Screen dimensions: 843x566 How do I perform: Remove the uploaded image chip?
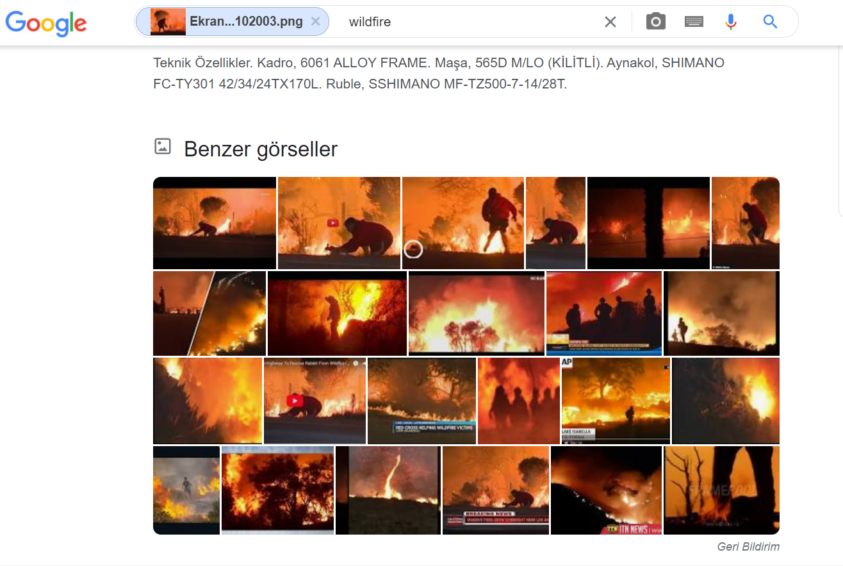pyautogui.click(x=315, y=22)
